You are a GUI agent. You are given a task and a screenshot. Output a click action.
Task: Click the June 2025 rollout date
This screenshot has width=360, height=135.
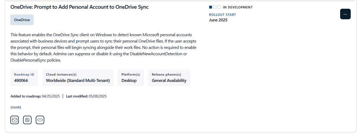218,20
